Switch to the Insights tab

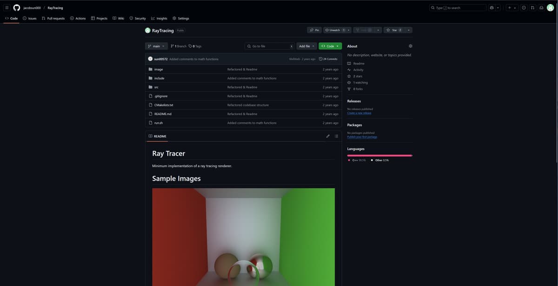159,18
